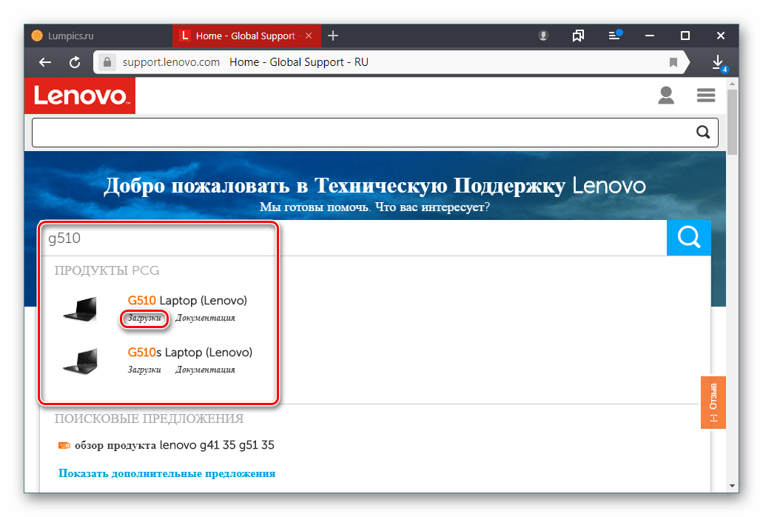Viewport: 763px width, 517px height.
Task: Click the browser back arrow
Action: click(x=44, y=62)
